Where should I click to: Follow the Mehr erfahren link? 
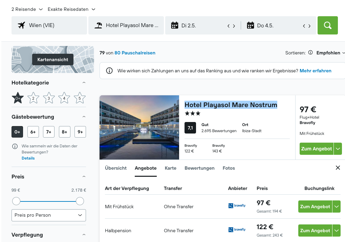(315, 71)
